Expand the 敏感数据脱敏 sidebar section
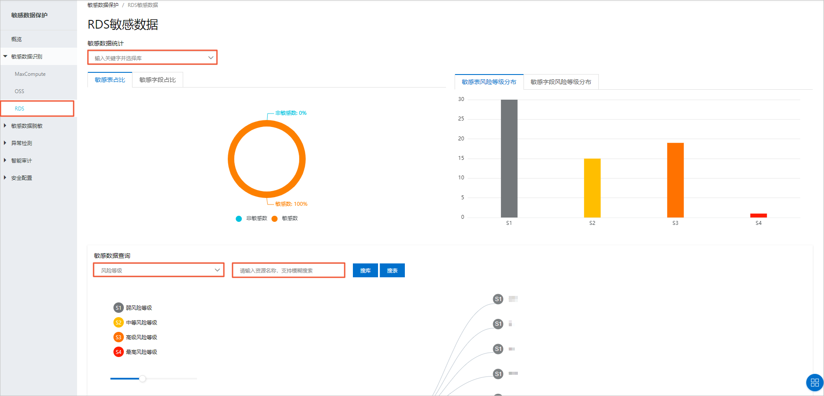Screen dimensions: 824x396 [27, 126]
